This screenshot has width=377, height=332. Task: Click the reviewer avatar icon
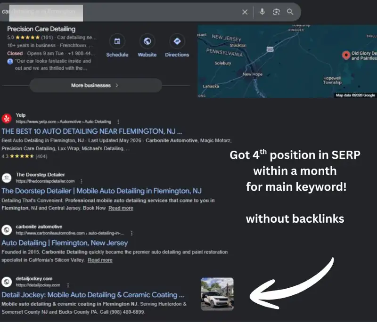[x=10, y=62]
